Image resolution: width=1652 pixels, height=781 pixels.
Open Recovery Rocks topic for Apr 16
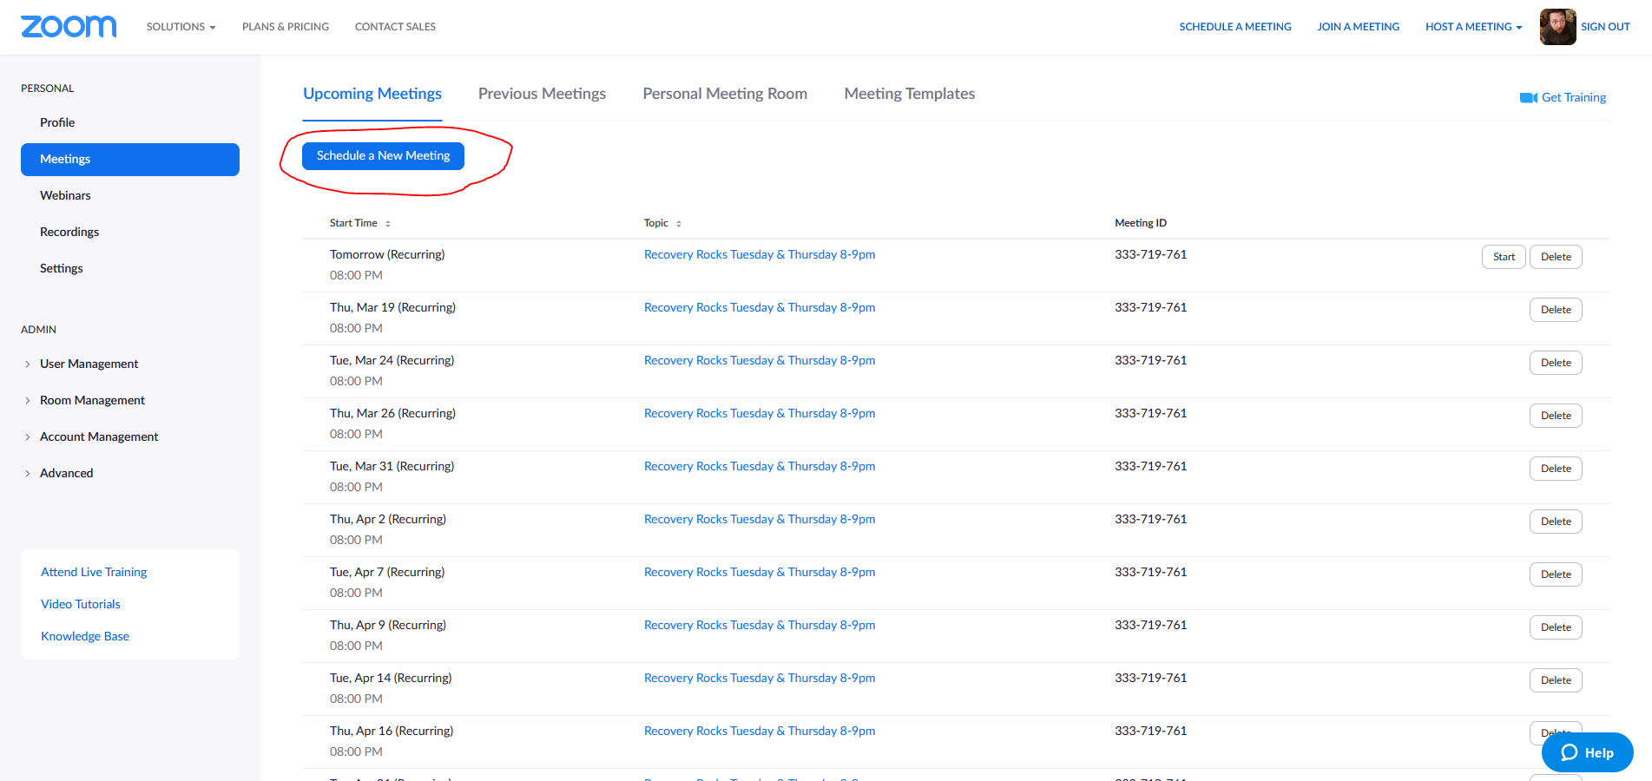pyautogui.click(x=760, y=731)
